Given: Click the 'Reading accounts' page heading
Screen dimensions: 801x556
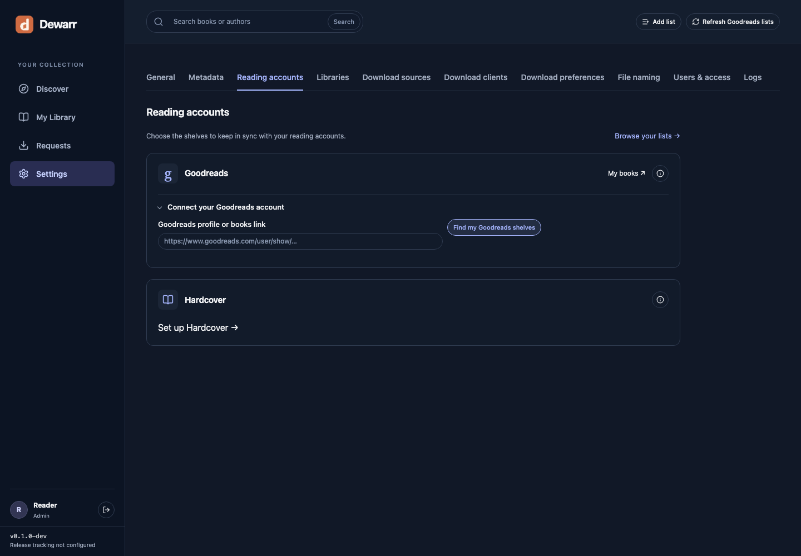Looking at the screenshot, I should [x=187, y=112].
